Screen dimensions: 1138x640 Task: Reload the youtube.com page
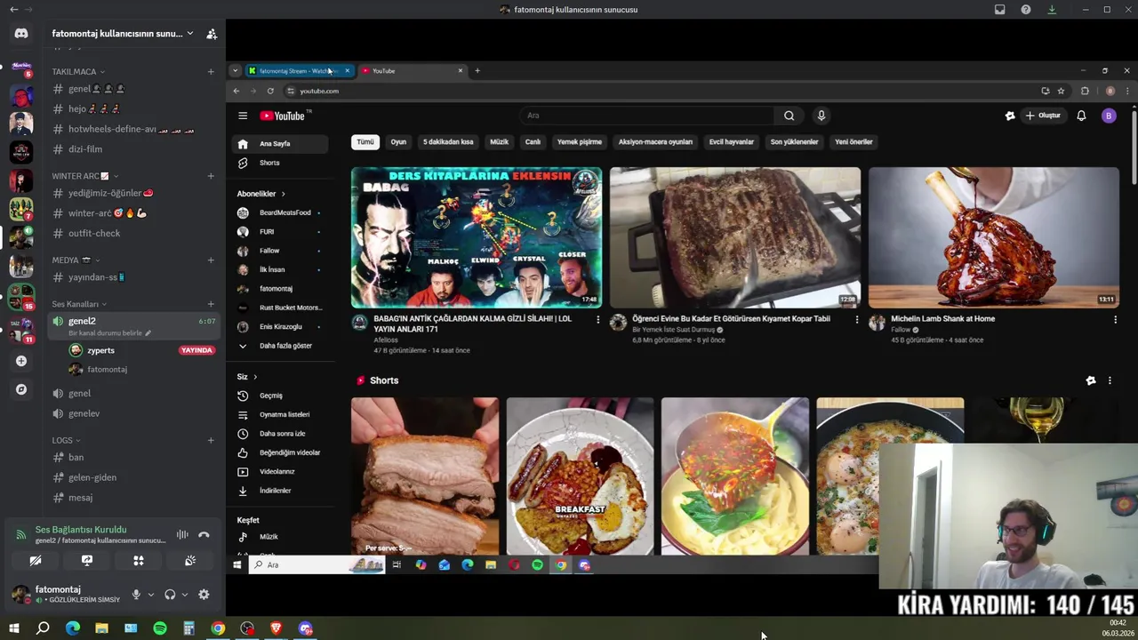tap(270, 91)
